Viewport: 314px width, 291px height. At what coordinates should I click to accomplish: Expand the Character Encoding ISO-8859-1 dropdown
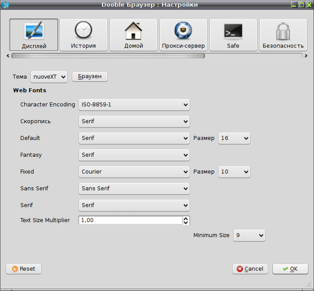[x=134, y=105]
